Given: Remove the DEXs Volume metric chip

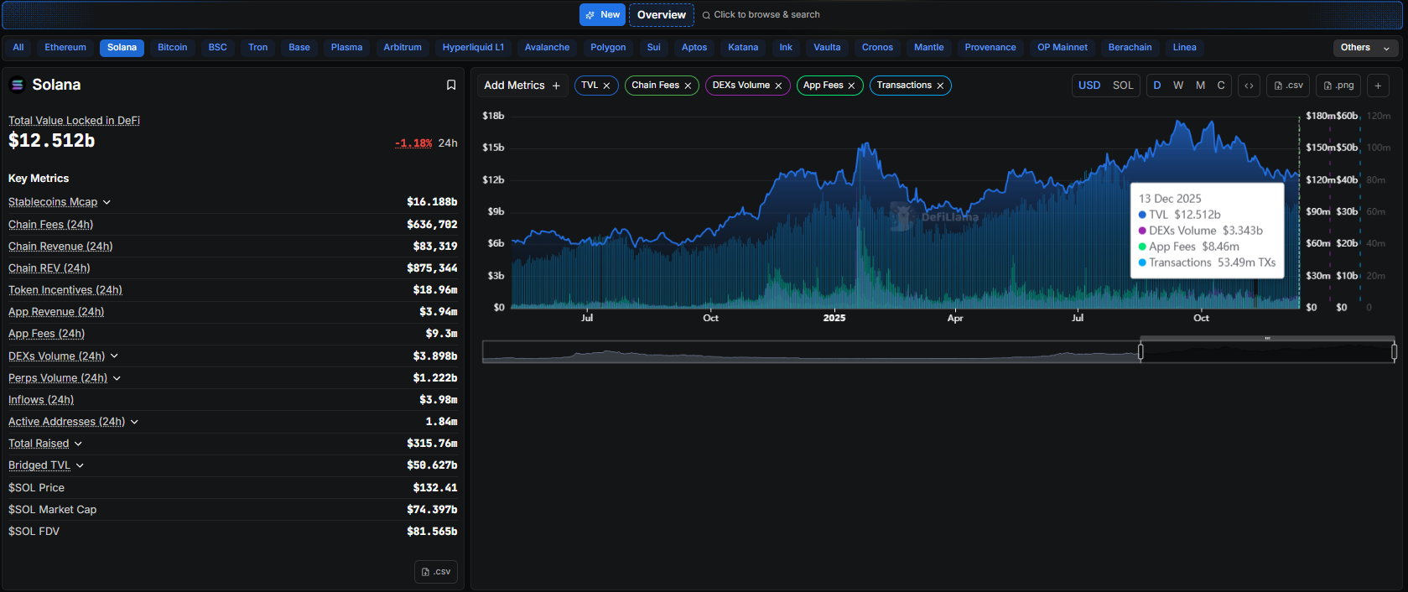Looking at the screenshot, I should click(778, 86).
